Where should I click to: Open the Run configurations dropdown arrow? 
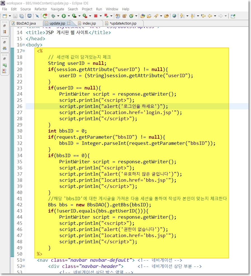(x=69, y=16)
